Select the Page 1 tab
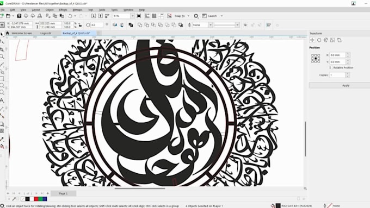The image size is (370, 208). coord(63,193)
